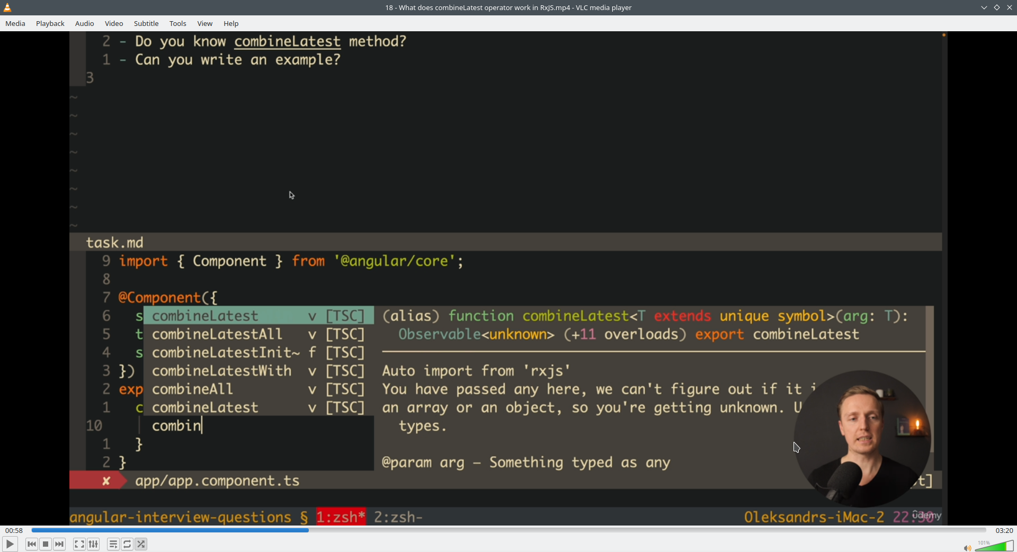This screenshot has height=552, width=1017.
Task: Toggle fullscreen video mode
Action: pyautogui.click(x=79, y=544)
